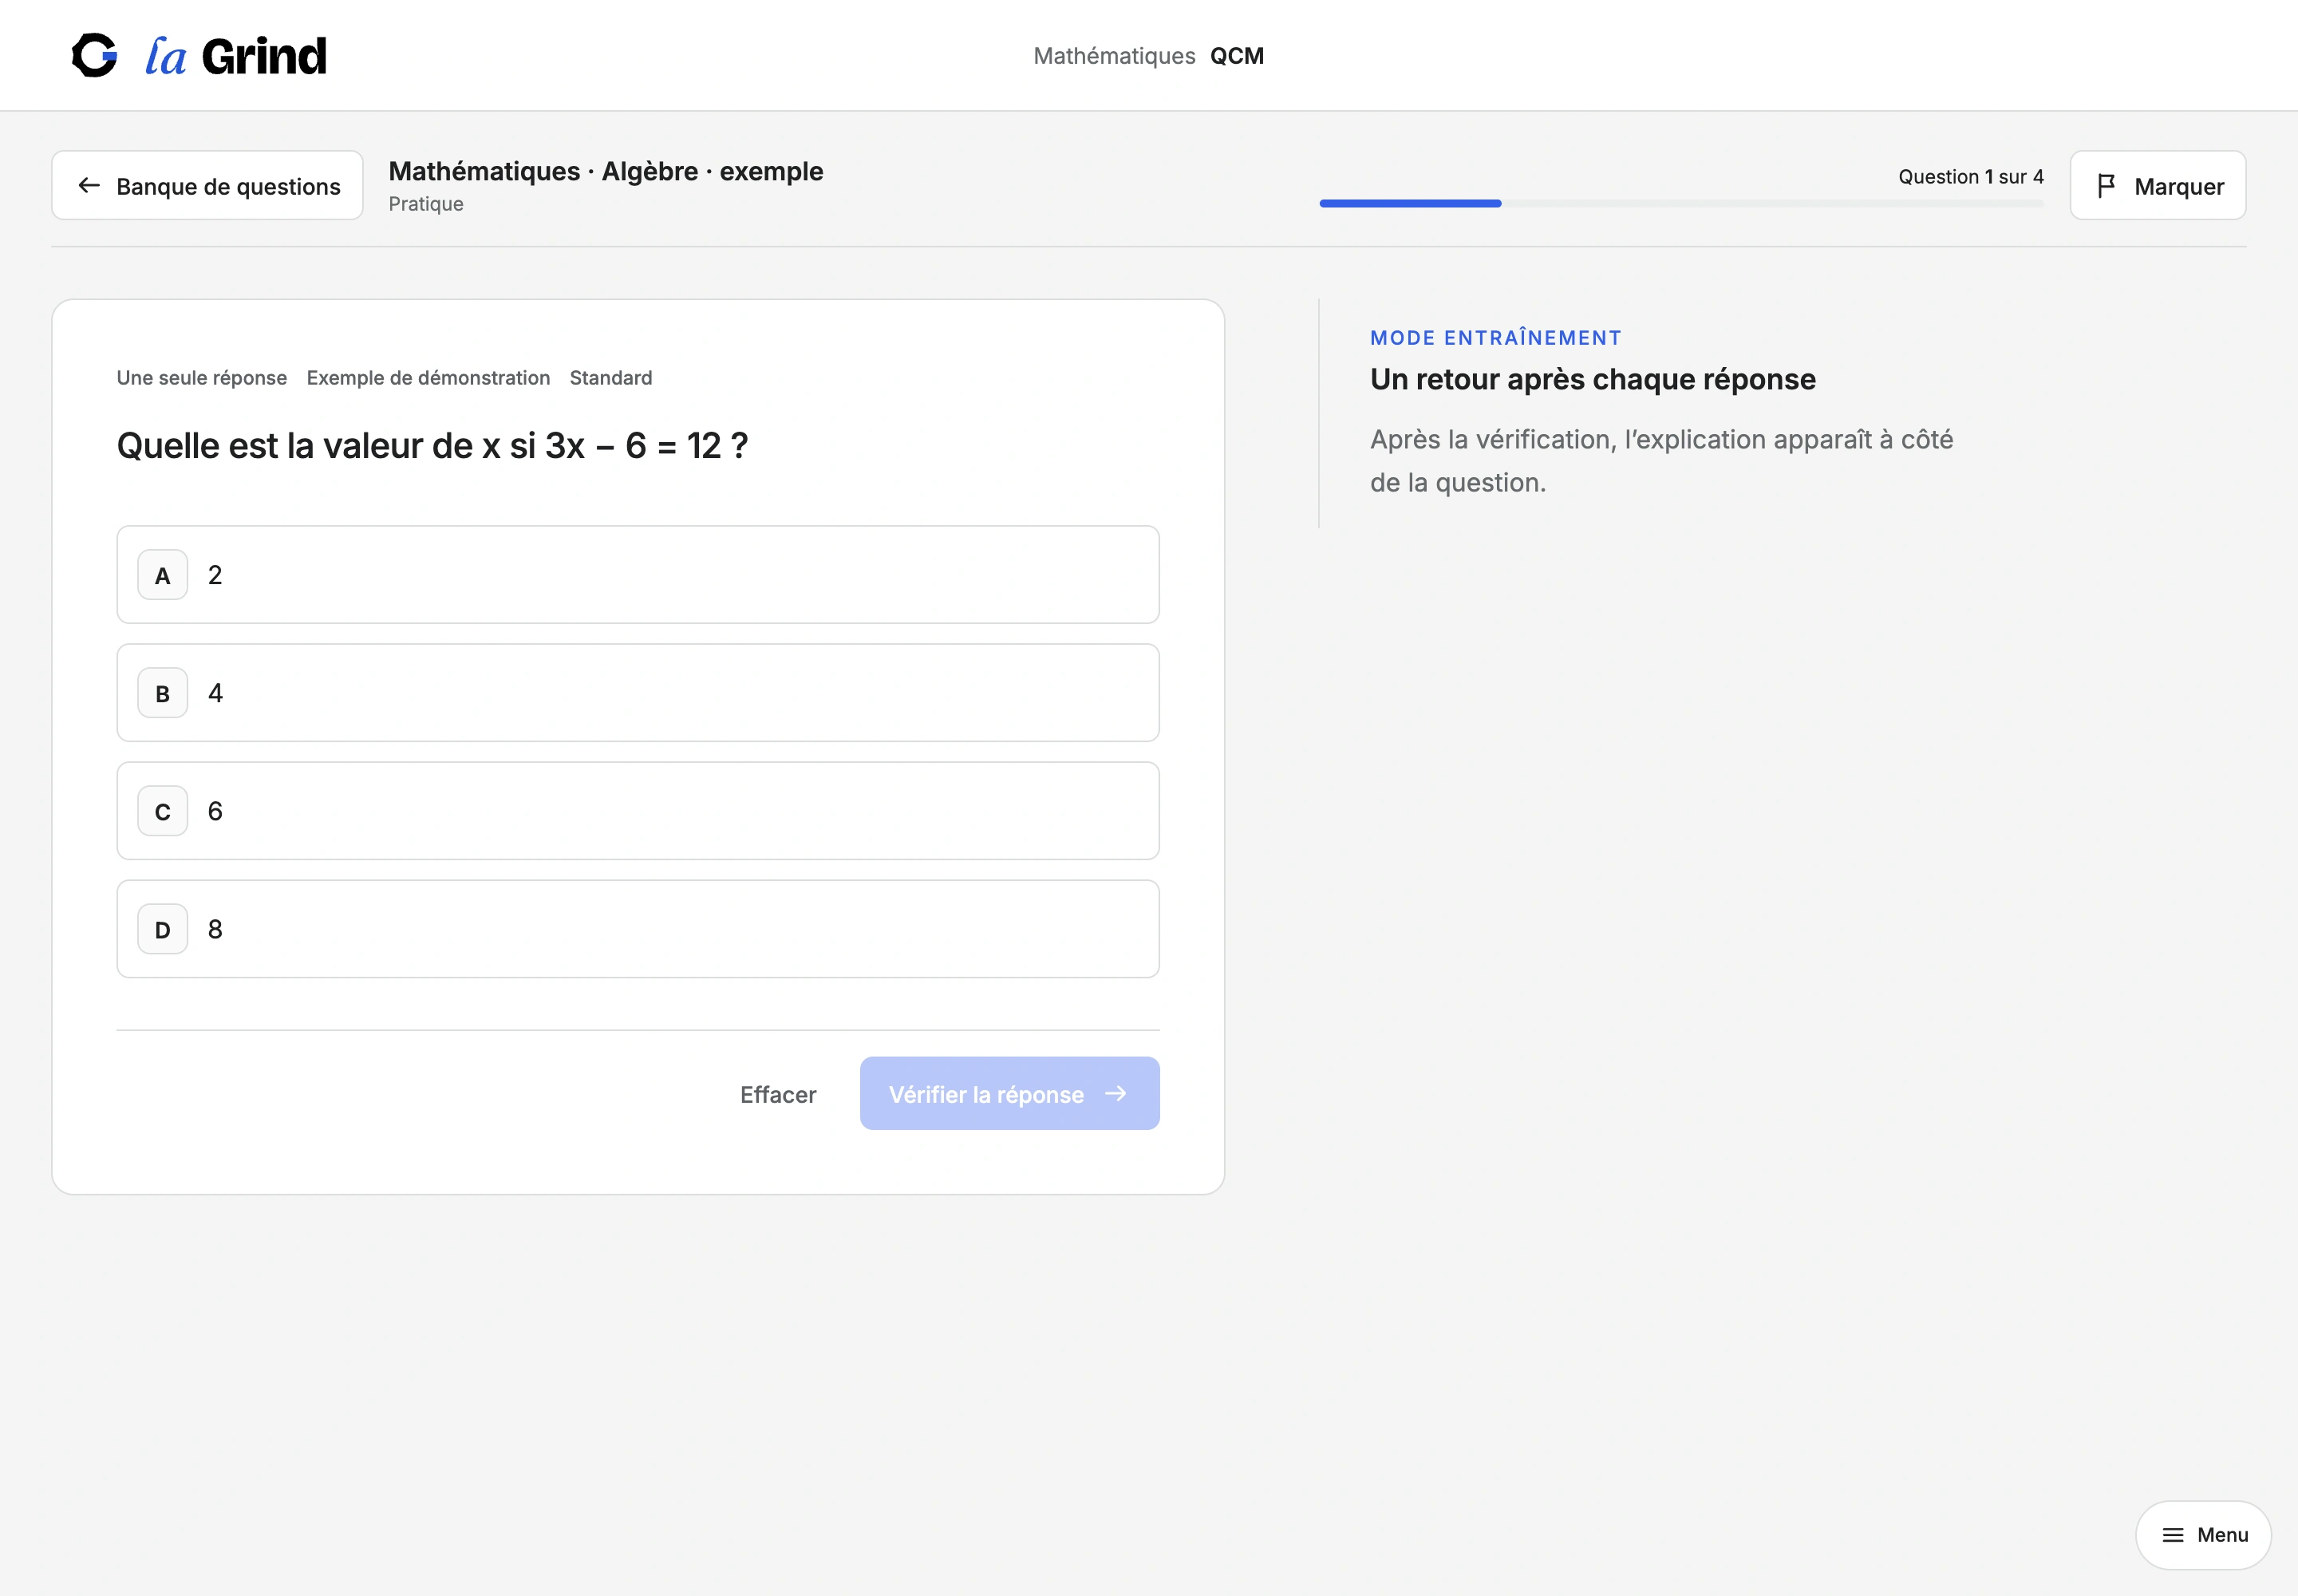Click the Effacer button
Image resolution: width=2298 pixels, height=1596 pixels.
[x=778, y=1094]
